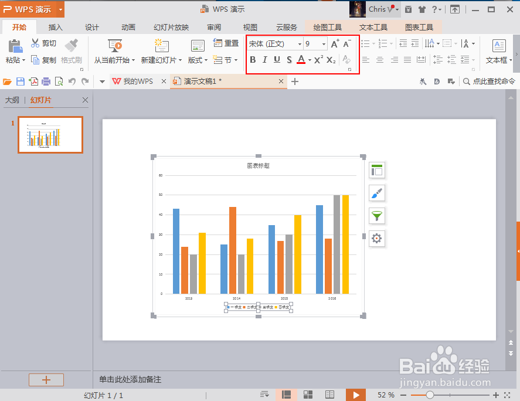
Task: Select slide 1 thumbnail
Action: 50,135
